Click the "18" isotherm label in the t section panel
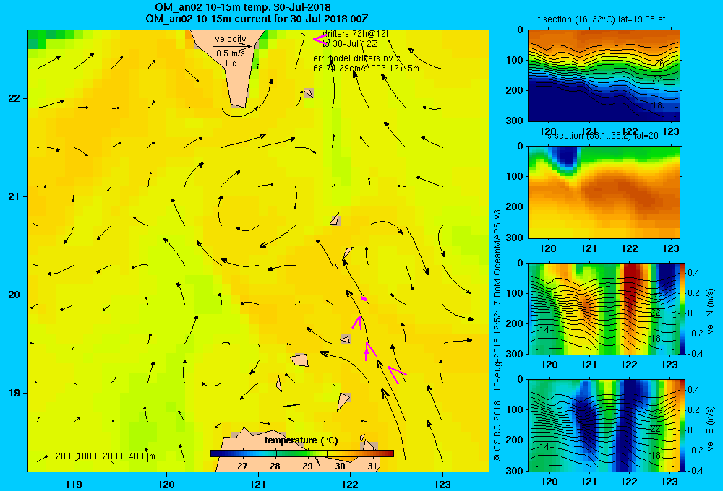723x491 pixels. pos(657,105)
